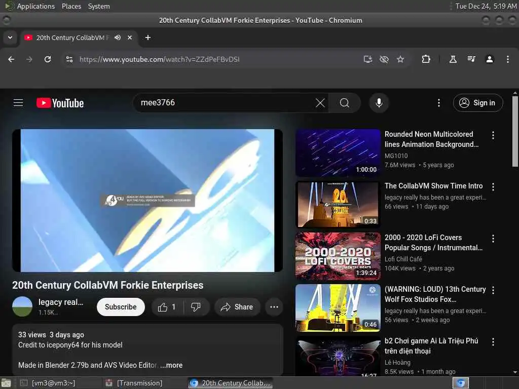Click the page vertical scrollbar
The height and width of the screenshot is (389, 519).
[515, 132]
